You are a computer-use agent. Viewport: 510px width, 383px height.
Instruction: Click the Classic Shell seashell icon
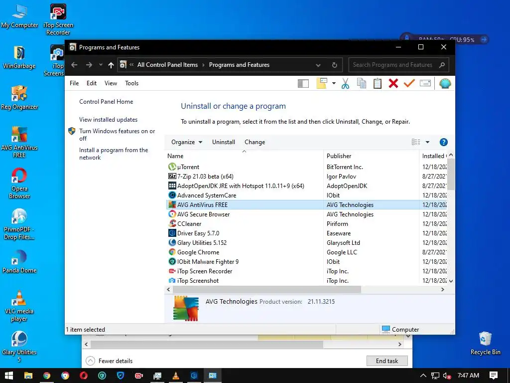pyautogui.click(x=445, y=84)
